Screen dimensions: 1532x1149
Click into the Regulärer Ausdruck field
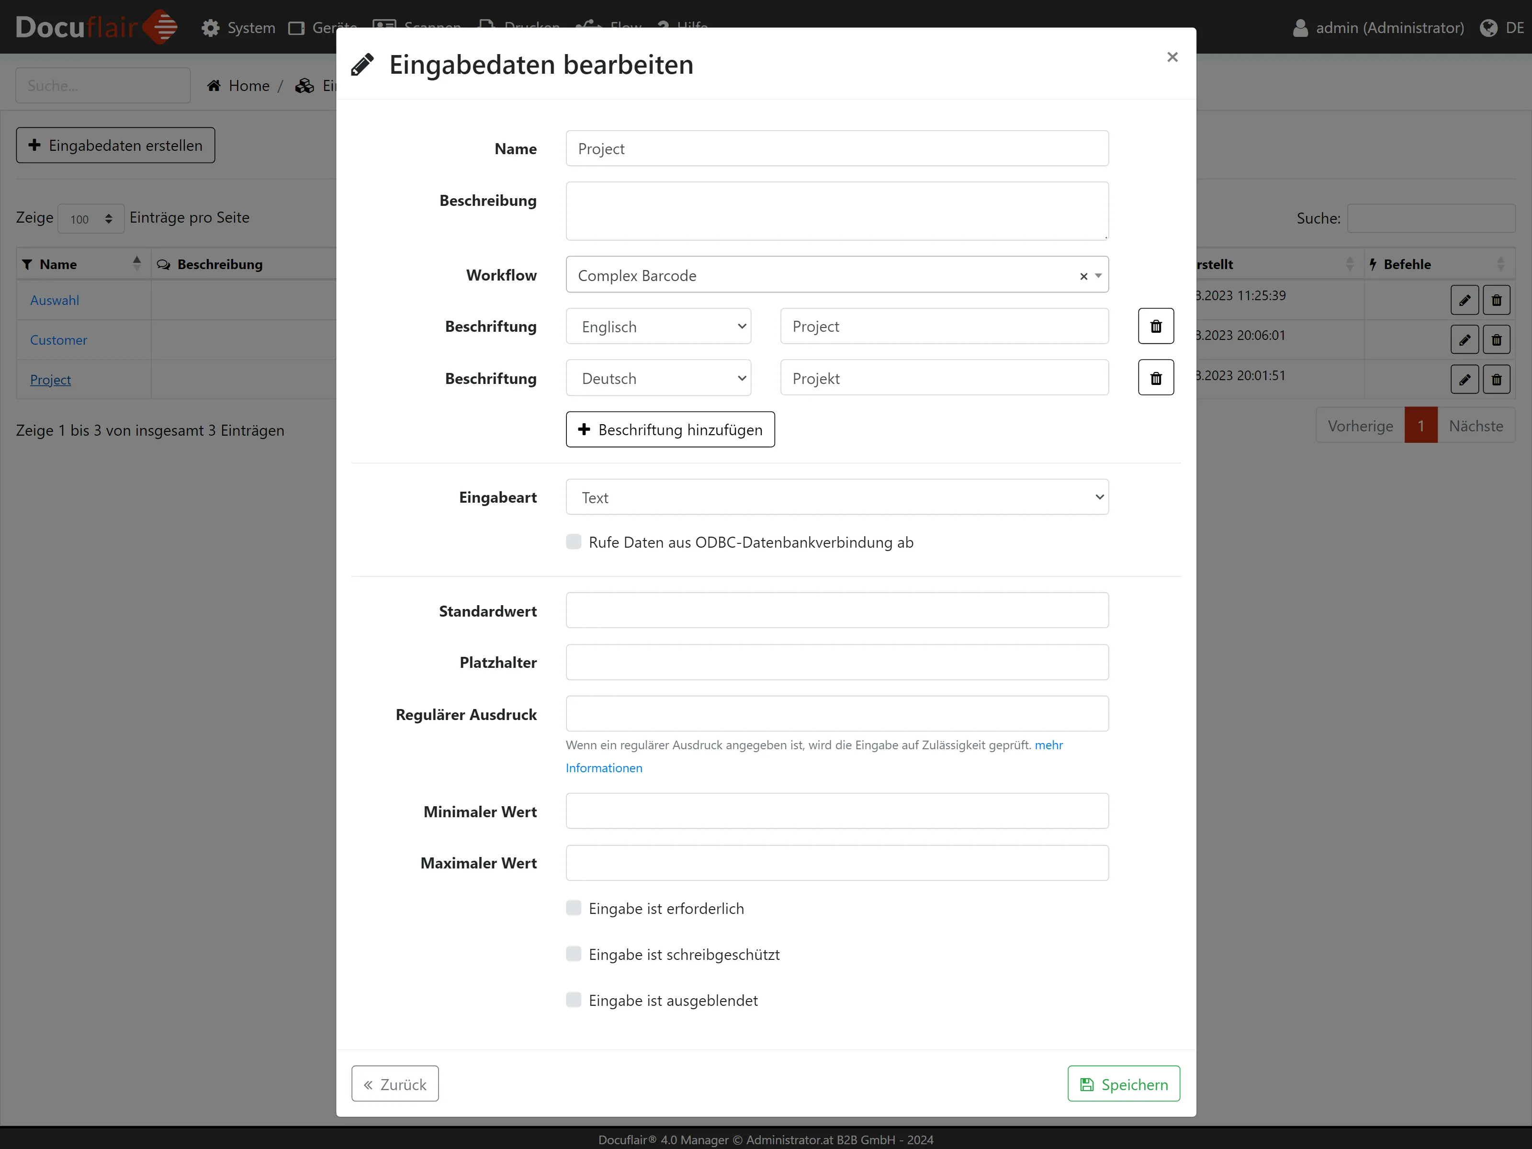click(836, 714)
